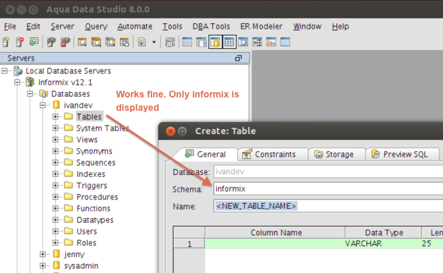Collapse the Informix v12.1 server node
The height and width of the screenshot is (273, 443).
tap(17, 82)
